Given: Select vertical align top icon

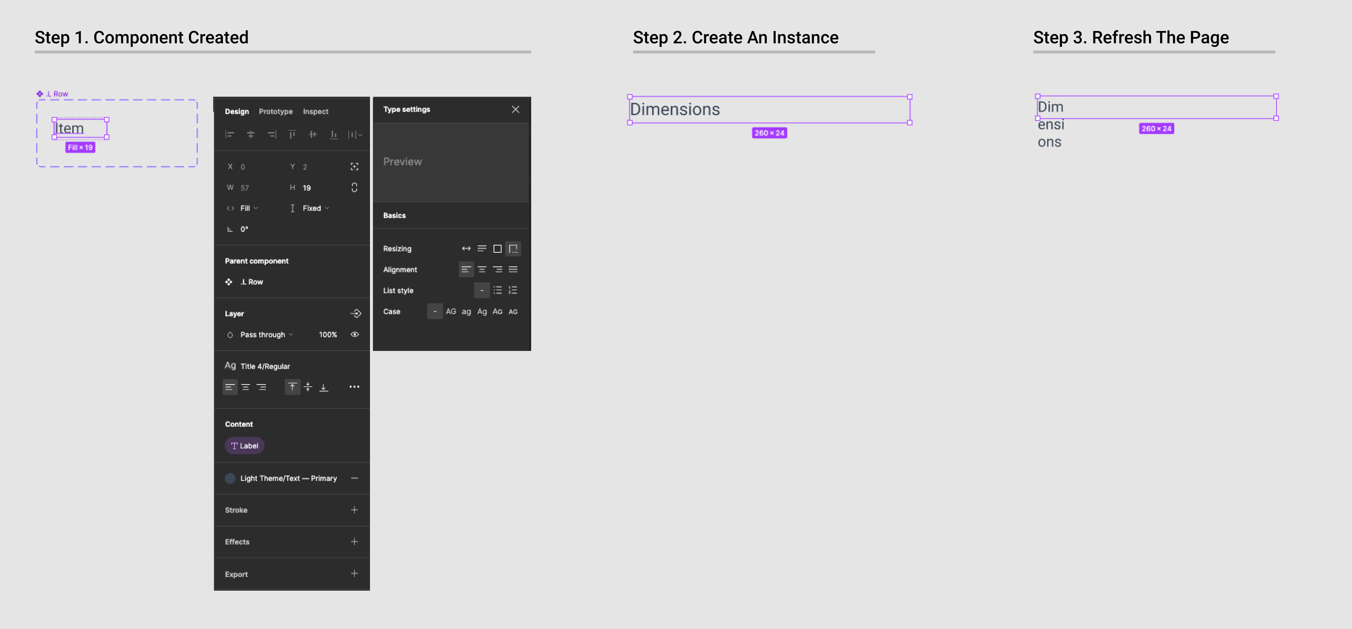Looking at the screenshot, I should [292, 387].
